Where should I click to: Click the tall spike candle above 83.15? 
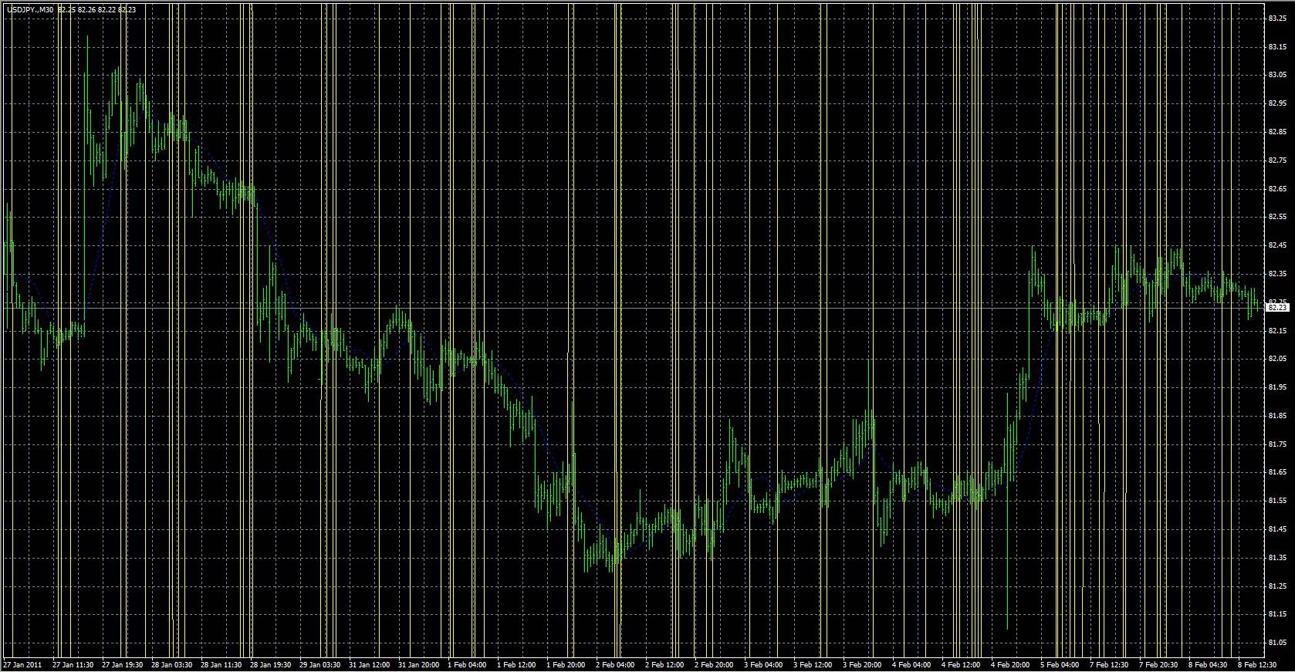(86, 77)
